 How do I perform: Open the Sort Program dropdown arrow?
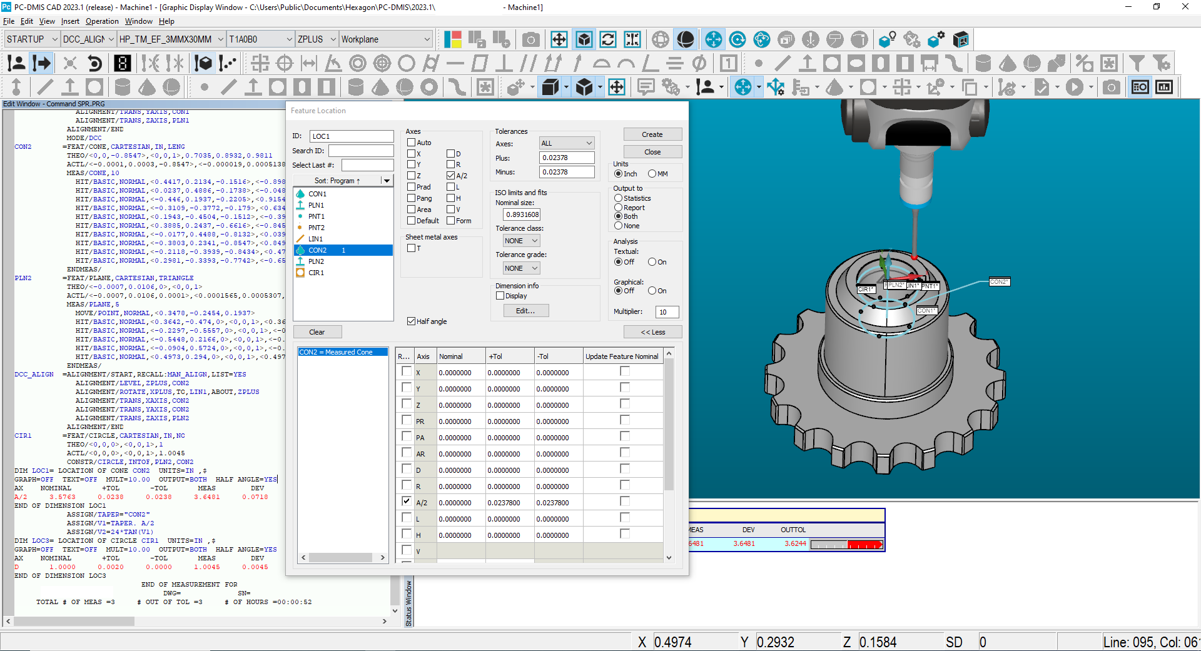tap(387, 181)
